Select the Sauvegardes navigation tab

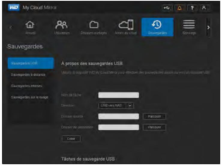coord(157,27)
